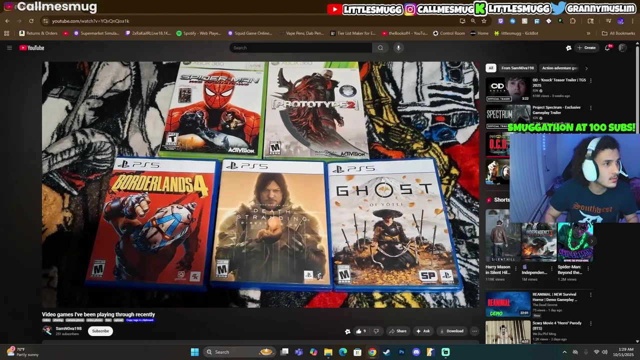Click sparkle icon left of like button

tap(347, 331)
